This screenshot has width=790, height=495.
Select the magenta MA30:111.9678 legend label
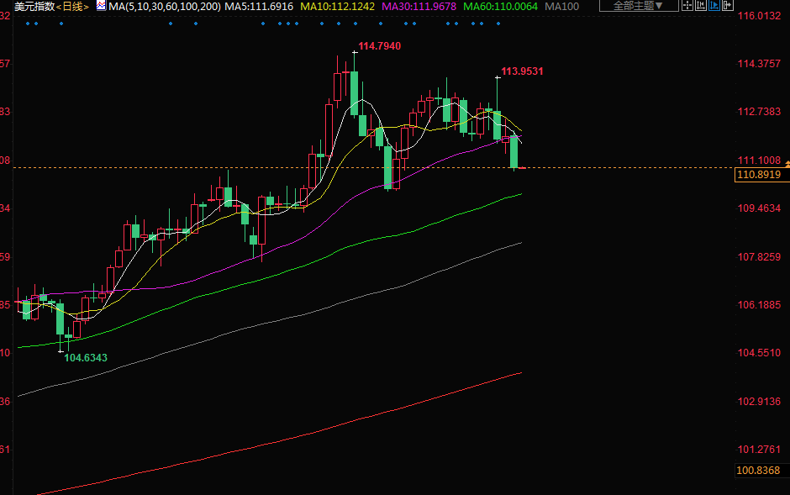tap(419, 6)
